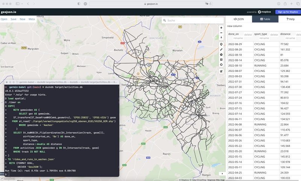Screen dimensions: 301x181
Task: Select the draw circle tool
Action: coord(221,65)
